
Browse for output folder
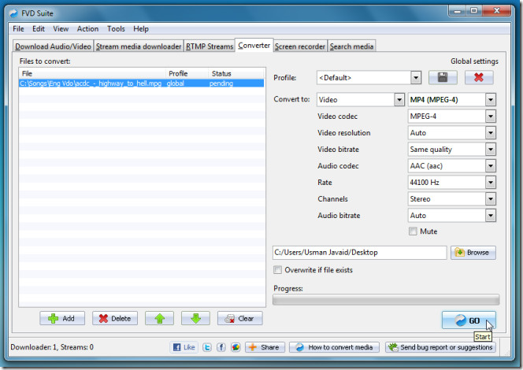coord(473,253)
